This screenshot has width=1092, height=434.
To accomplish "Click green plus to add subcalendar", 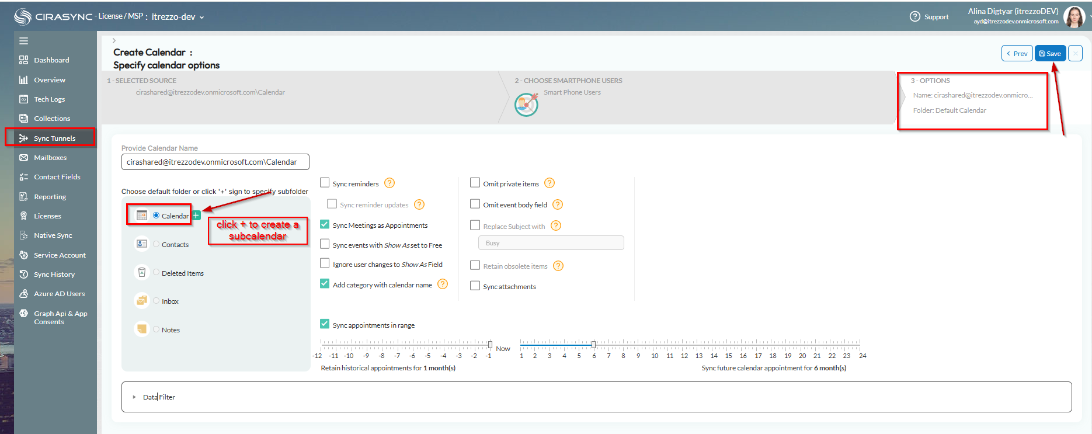I will tap(196, 215).
